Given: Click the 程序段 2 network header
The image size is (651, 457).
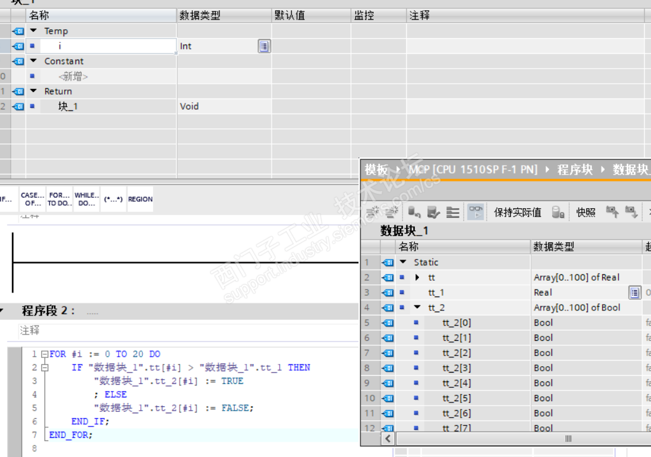Looking at the screenshot, I should tap(180, 311).
